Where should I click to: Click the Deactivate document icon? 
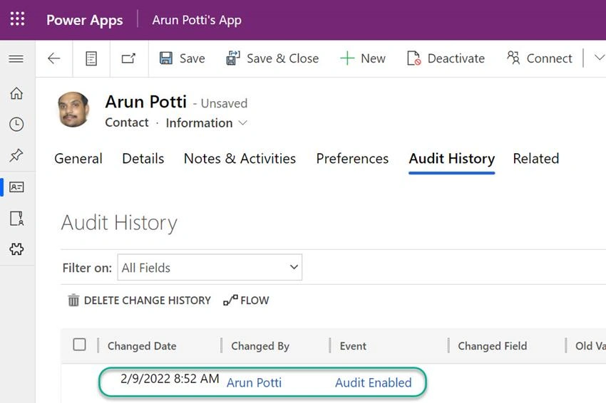point(414,58)
